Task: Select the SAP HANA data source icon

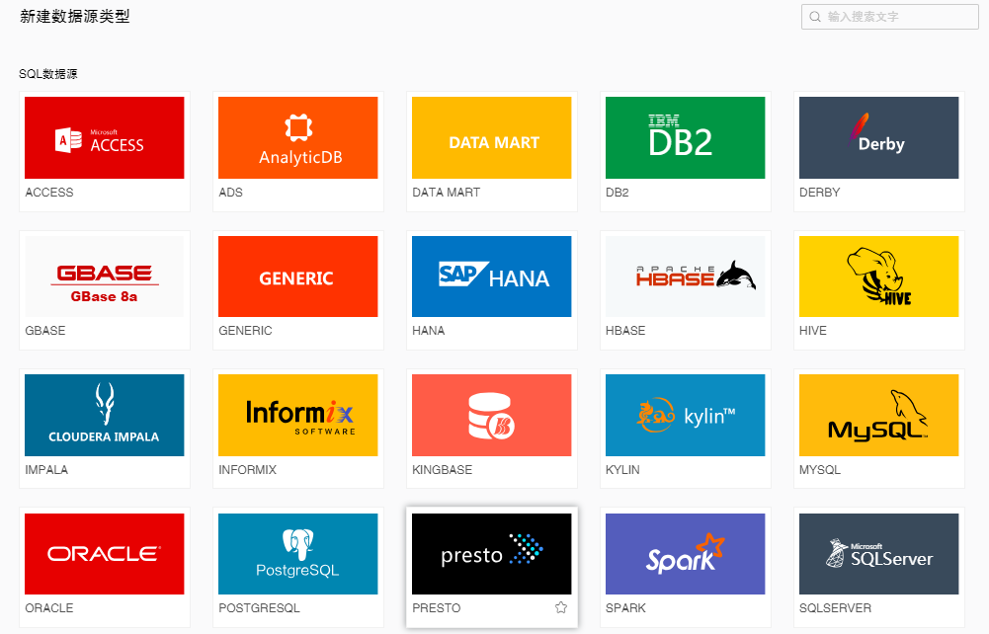Action: (x=491, y=277)
